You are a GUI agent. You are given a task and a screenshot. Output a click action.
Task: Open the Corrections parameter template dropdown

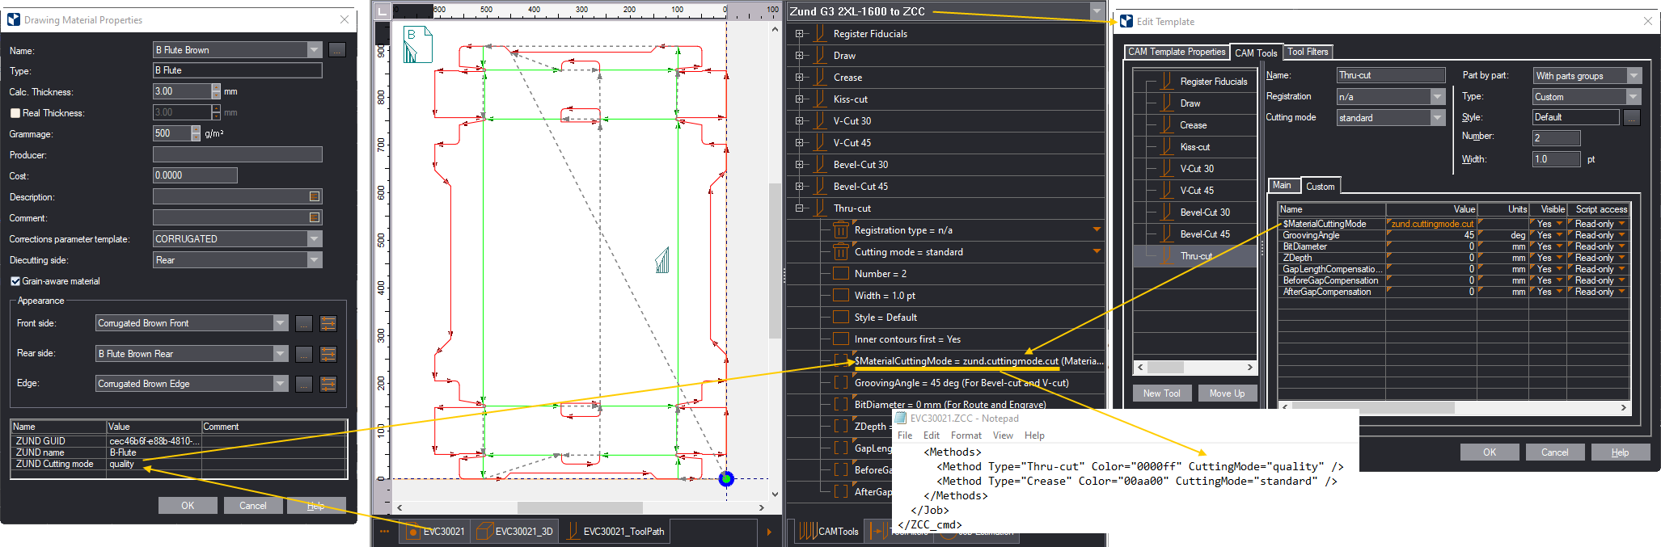[x=315, y=239]
